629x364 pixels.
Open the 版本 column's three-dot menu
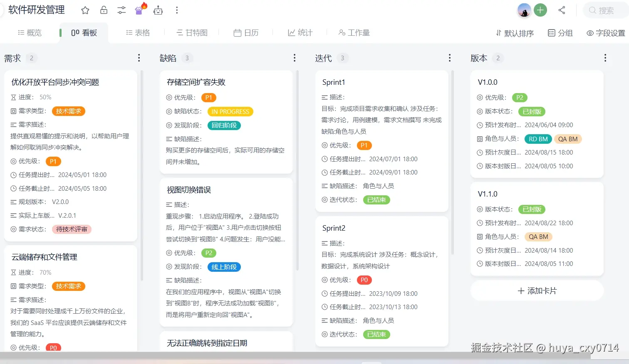click(605, 58)
